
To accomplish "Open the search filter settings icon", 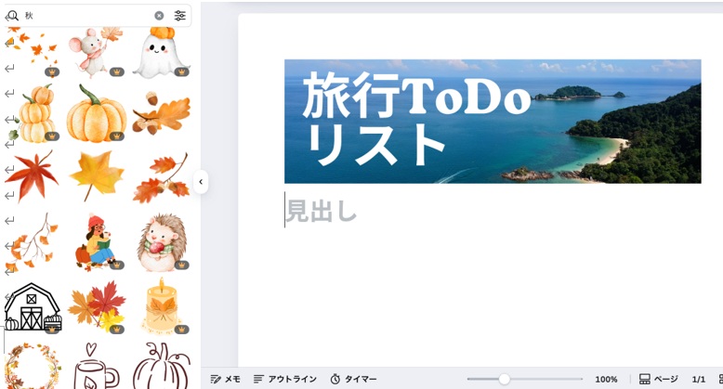I will [x=180, y=16].
